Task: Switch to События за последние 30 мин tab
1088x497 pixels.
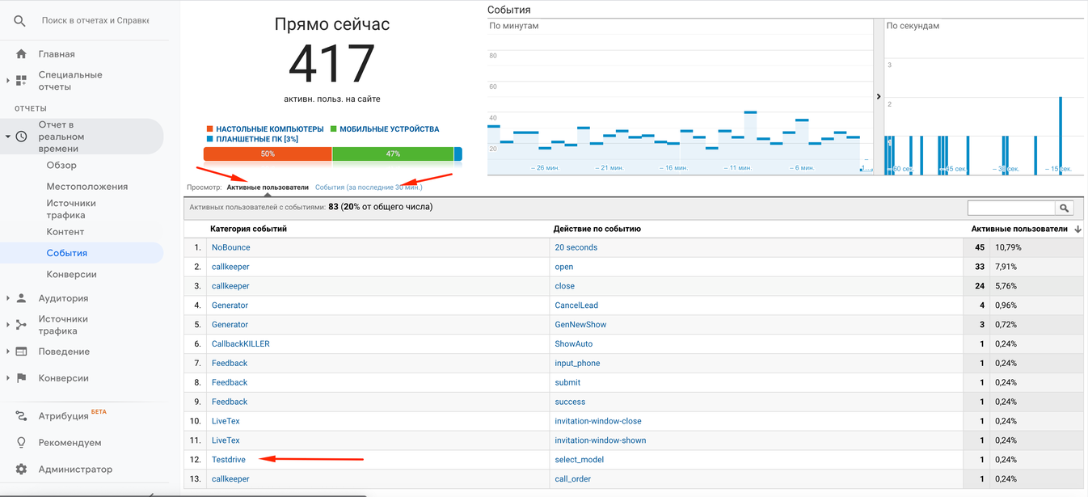Action: (369, 187)
